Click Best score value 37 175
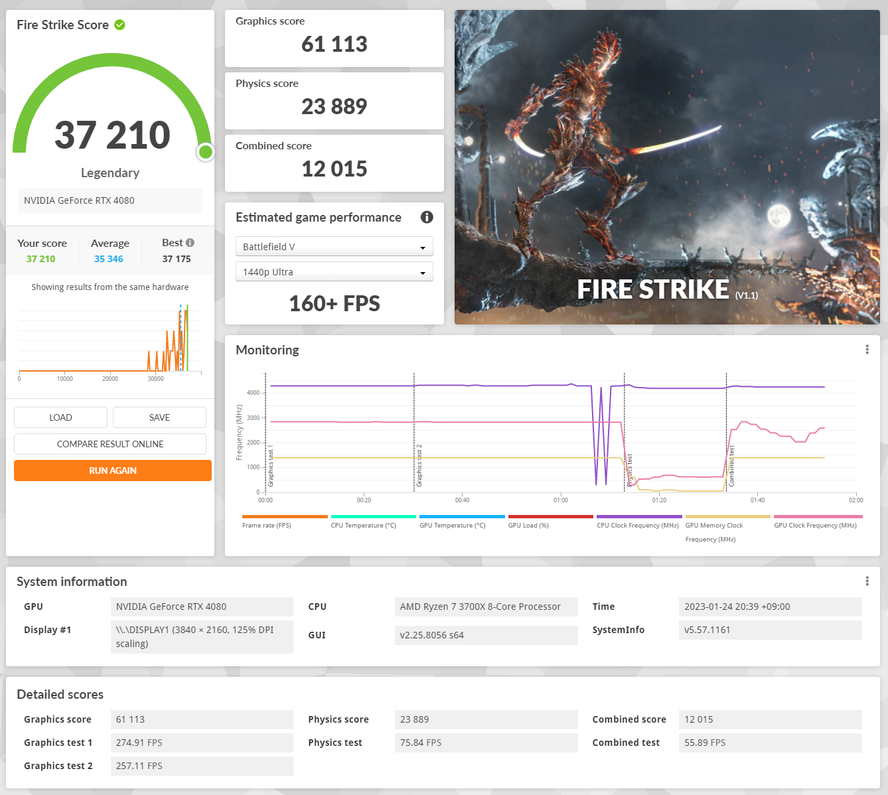Screen dimensions: 888x795 [177, 259]
